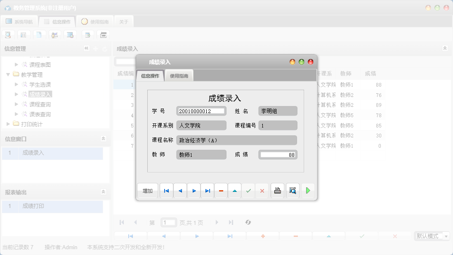Click the print icon in grade entry dialog
The width and height of the screenshot is (453, 255).
[277, 190]
